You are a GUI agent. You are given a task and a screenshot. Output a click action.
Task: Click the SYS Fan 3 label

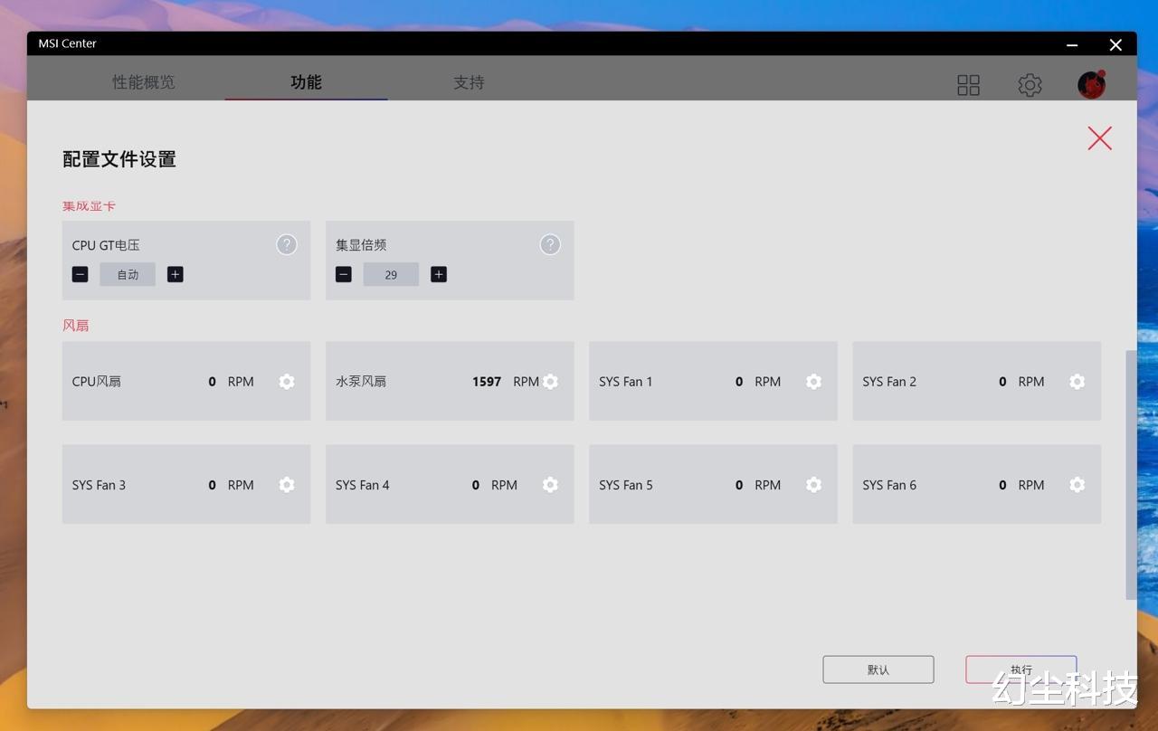[99, 485]
